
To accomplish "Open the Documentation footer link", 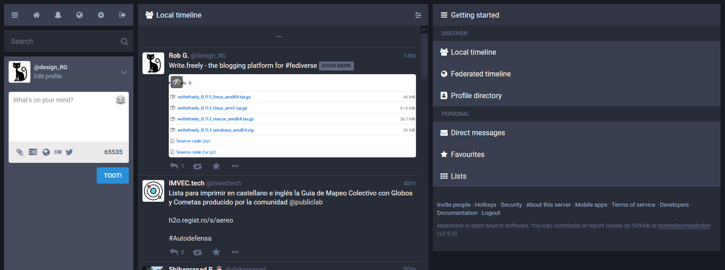I will 457,213.
